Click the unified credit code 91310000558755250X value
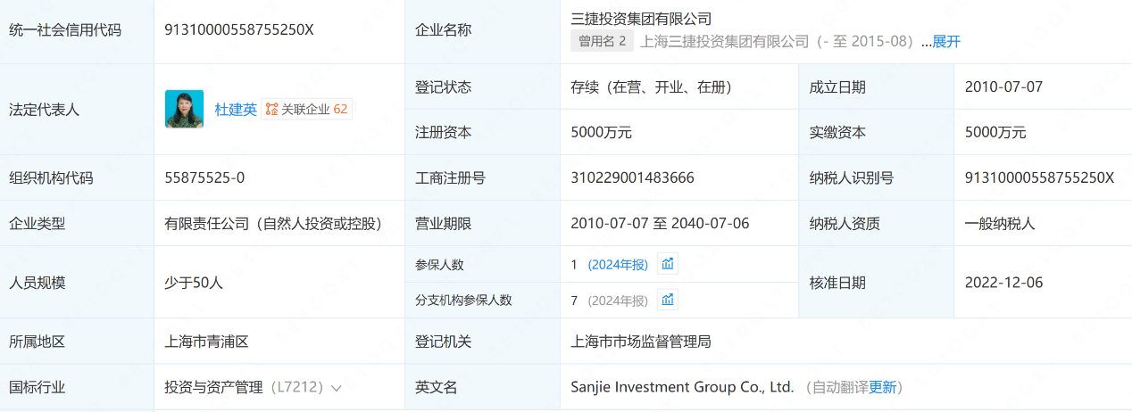 tap(239, 29)
